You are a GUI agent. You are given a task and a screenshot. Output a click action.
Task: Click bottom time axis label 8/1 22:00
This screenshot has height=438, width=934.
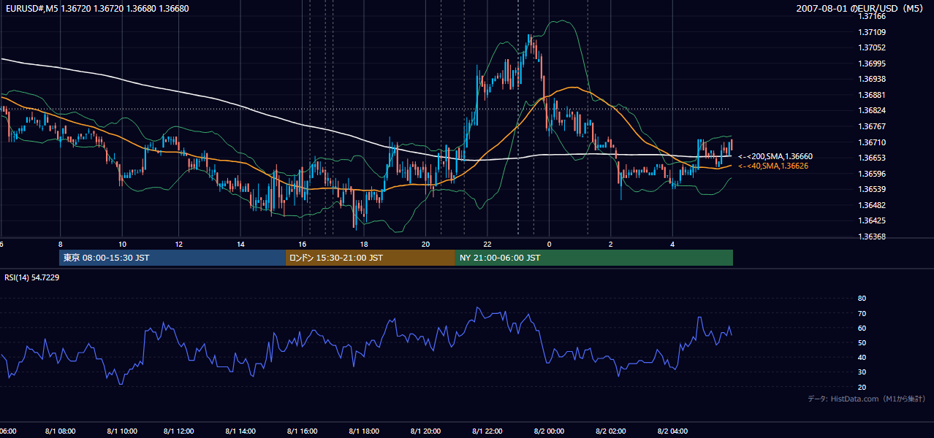(x=487, y=431)
